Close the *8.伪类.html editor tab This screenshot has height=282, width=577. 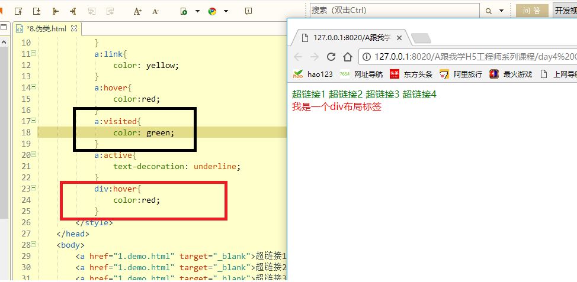pyautogui.click(x=74, y=28)
